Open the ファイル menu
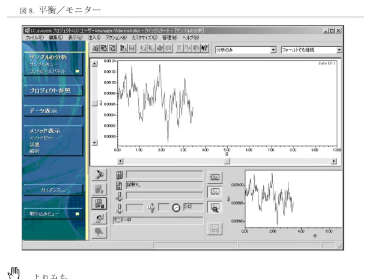366x279 pixels. tap(35, 38)
